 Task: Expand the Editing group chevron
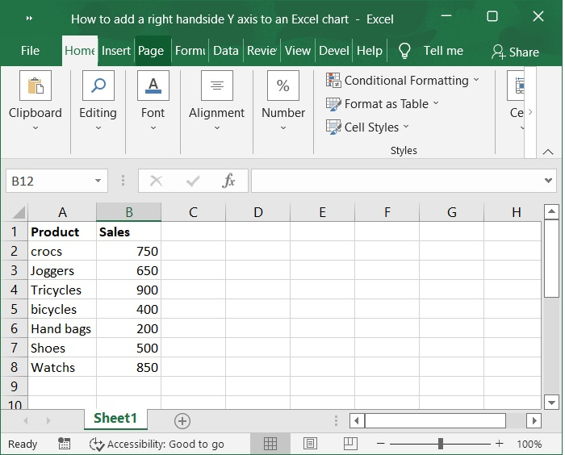pos(98,127)
